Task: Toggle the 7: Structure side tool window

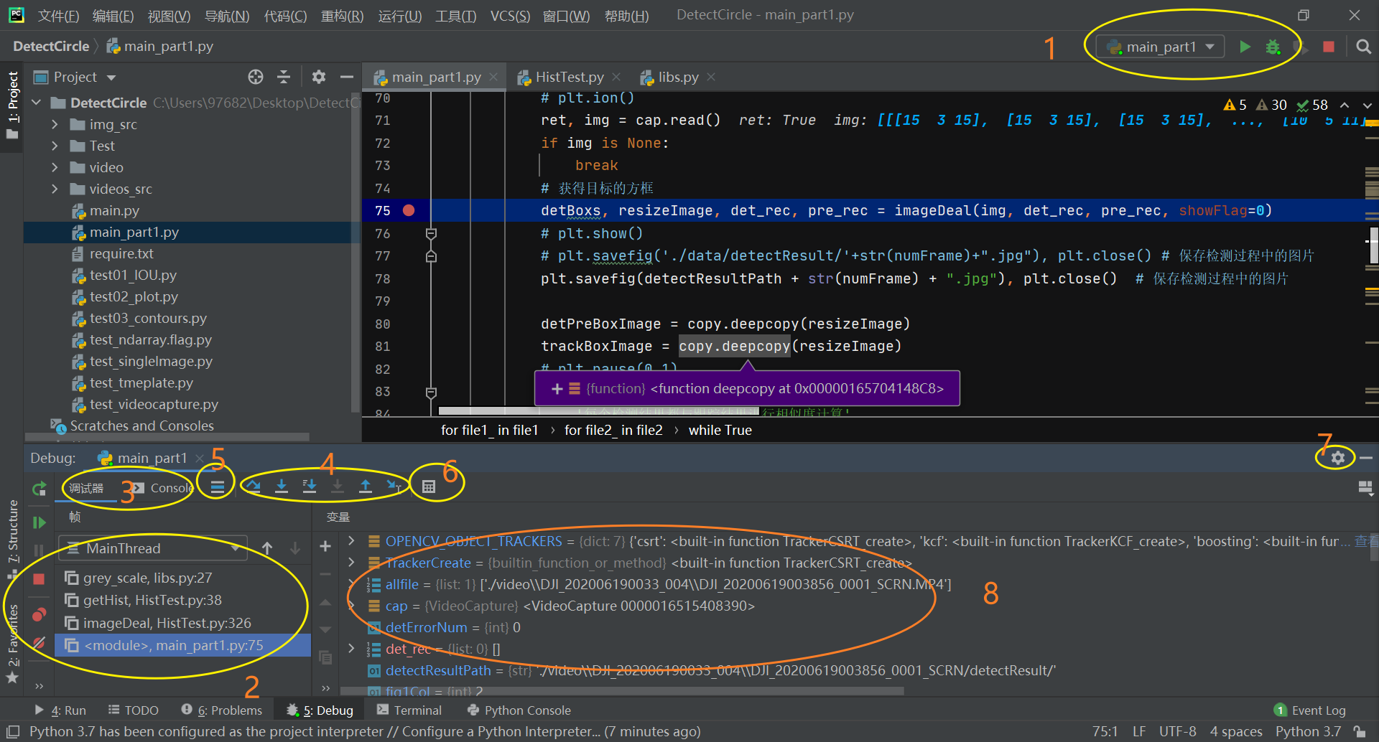Action: tap(12, 538)
